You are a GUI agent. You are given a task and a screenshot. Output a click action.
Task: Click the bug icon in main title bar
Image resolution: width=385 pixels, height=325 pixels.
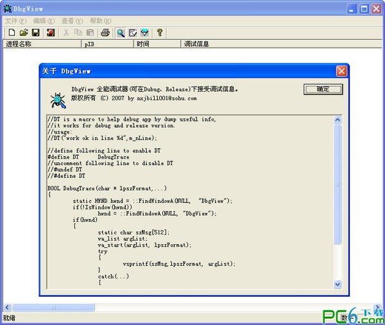click(x=7, y=8)
